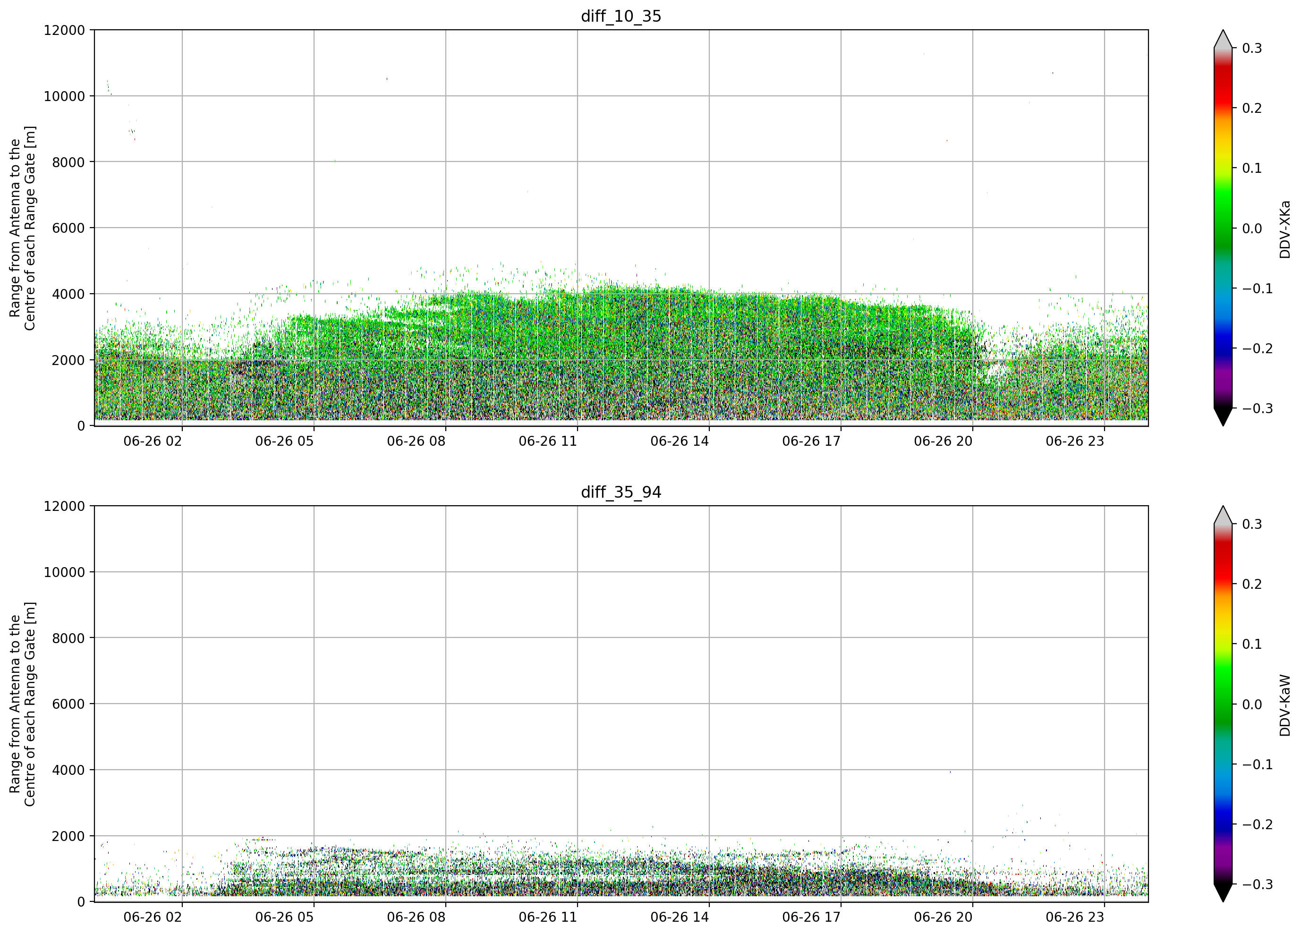Screen dimensions: 1301x934
Task: Click the 06-26 08 x-tick under diff_10_35
Action: pyautogui.click(x=417, y=441)
